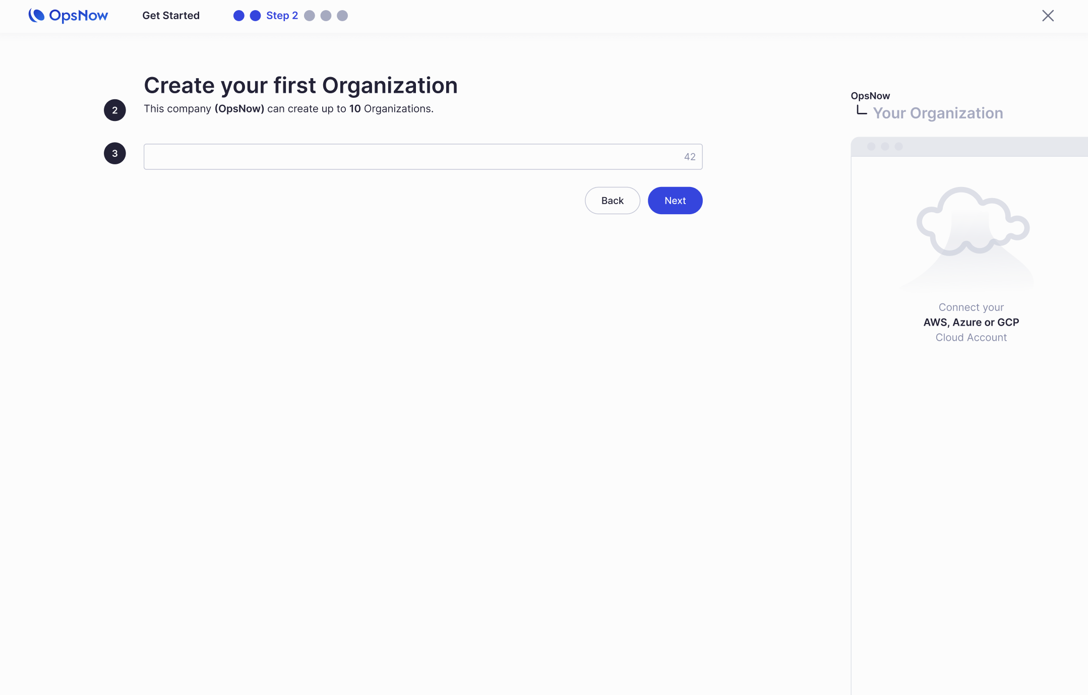The height and width of the screenshot is (695, 1088).
Task: Click the hierarchy branch icon under OpsNow
Action: pos(862,111)
